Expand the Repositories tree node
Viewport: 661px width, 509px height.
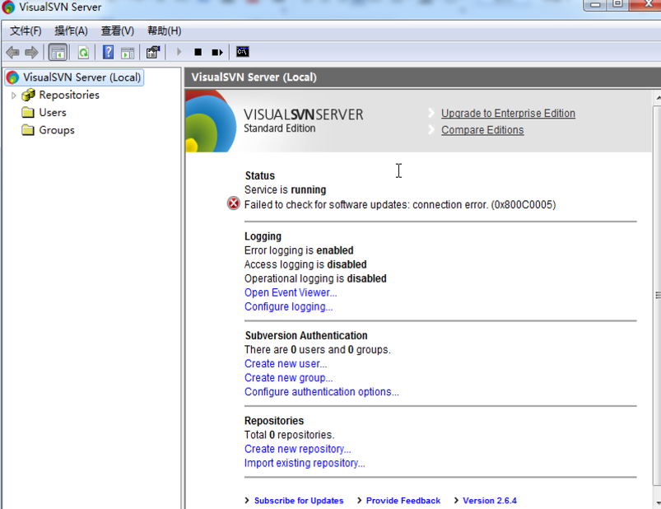pos(13,96)
